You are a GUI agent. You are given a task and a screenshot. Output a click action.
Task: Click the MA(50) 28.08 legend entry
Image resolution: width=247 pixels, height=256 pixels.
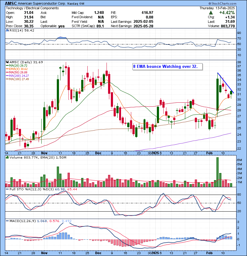(x=18, y=72)
